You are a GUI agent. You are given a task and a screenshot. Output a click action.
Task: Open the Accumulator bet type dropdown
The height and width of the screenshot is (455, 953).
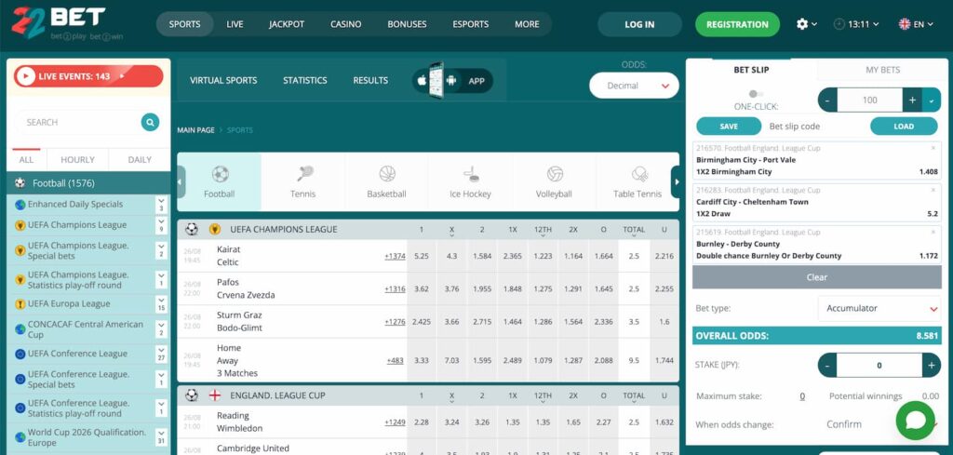(x=879, y=309)
